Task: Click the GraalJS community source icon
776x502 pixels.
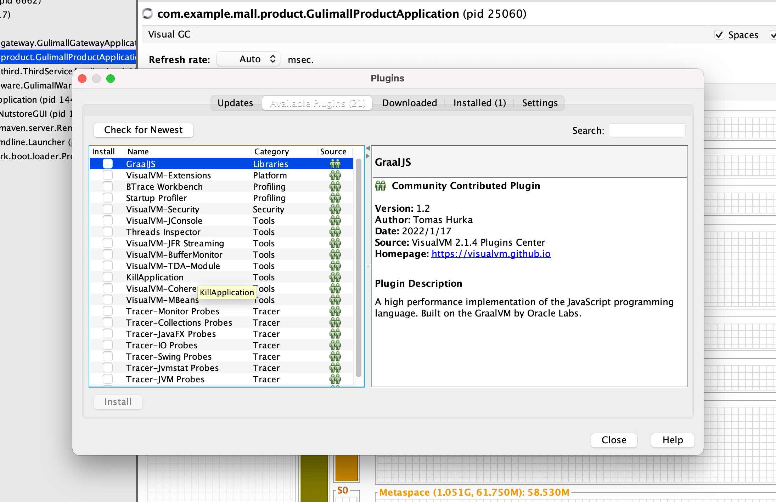Action: click(335, 164)
